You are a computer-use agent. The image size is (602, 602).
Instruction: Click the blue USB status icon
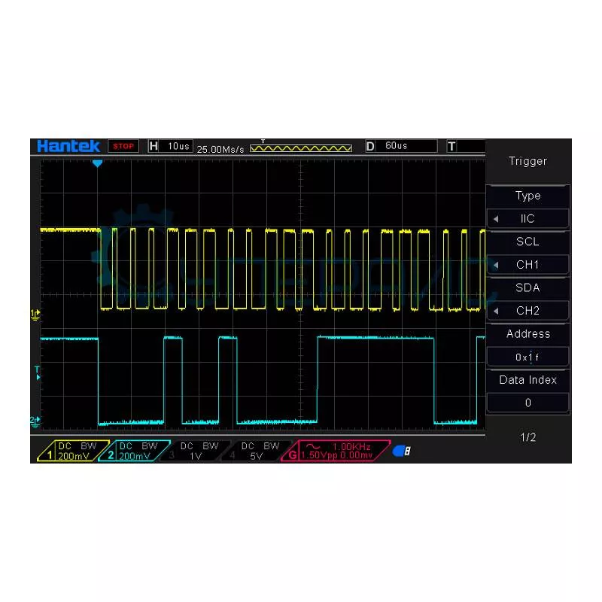coord(402,451)
